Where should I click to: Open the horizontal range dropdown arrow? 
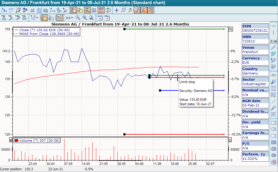click(x=72, y=18)
